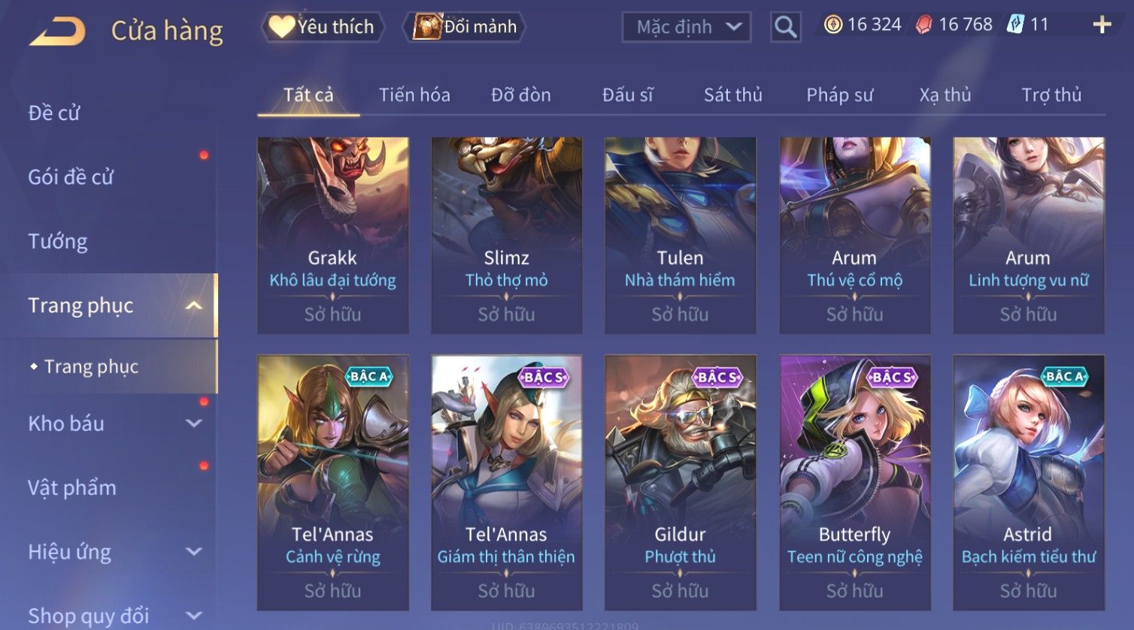Select the Tiến hóa tab

coord(414,95)
